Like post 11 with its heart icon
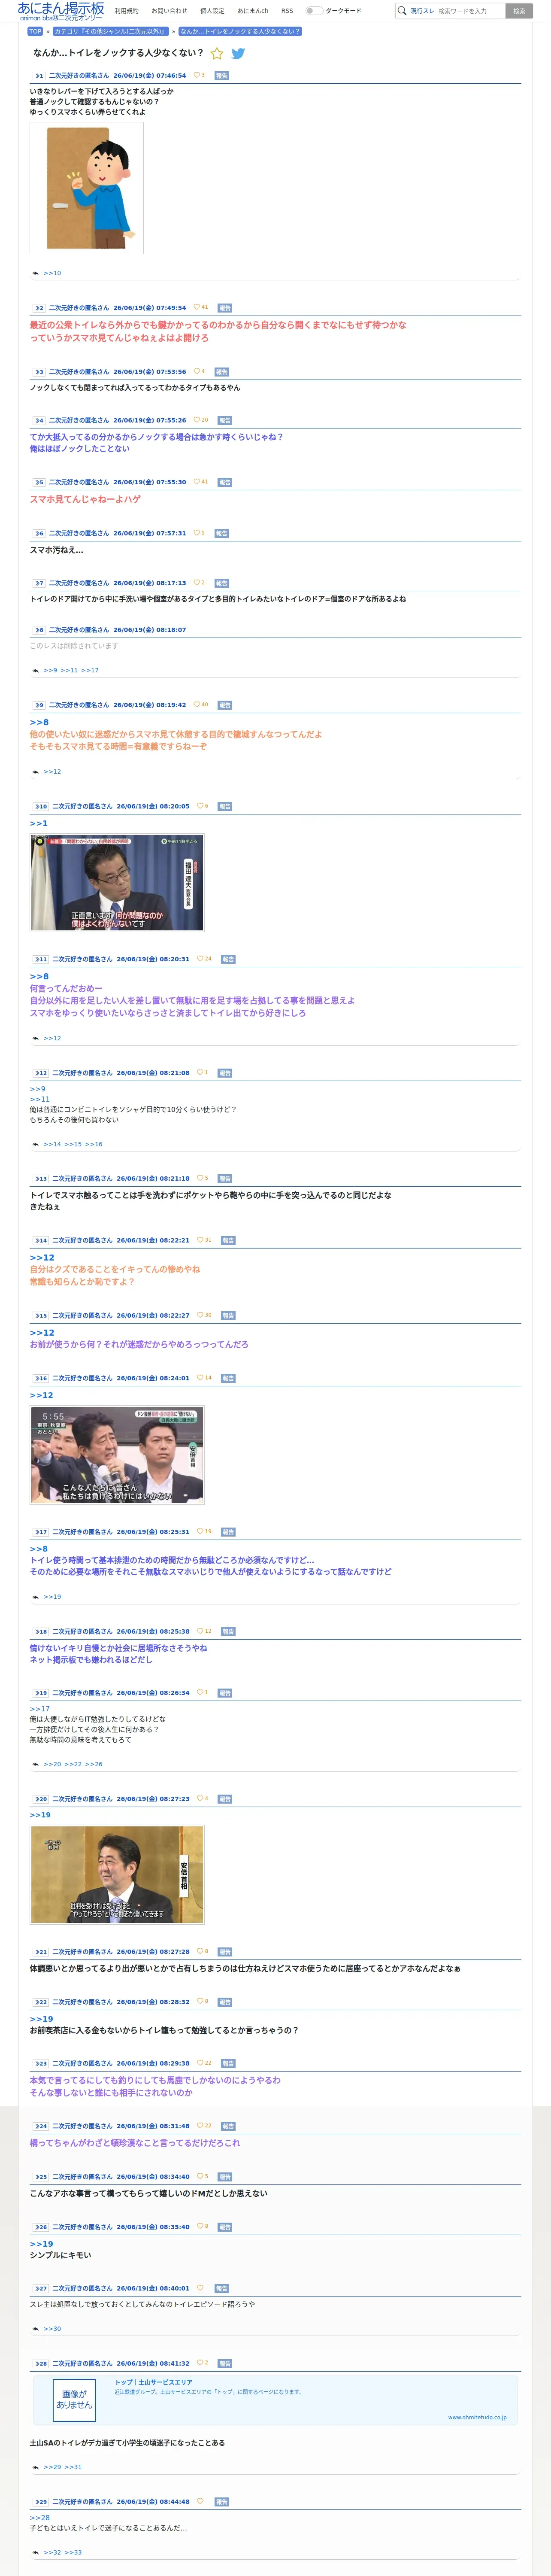The width and height of the screenshot is (551, 2576). pos(200,959)
